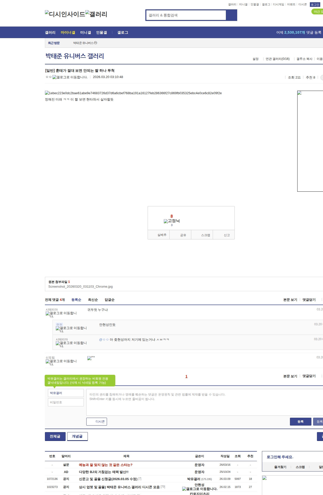Open the survey post 예능과 잘 맞지 않는 것 같은 스타는?
323x495 pixels.
click(x=106, y=465)
